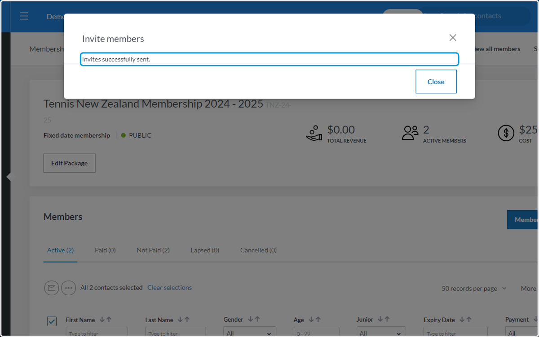Click the More option beside records per page
This screenshot has height=337, width=539.
pos(529,289)
